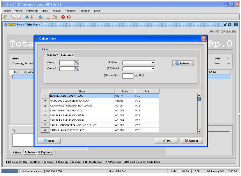Open the Kasir menu

pos(97,11)
